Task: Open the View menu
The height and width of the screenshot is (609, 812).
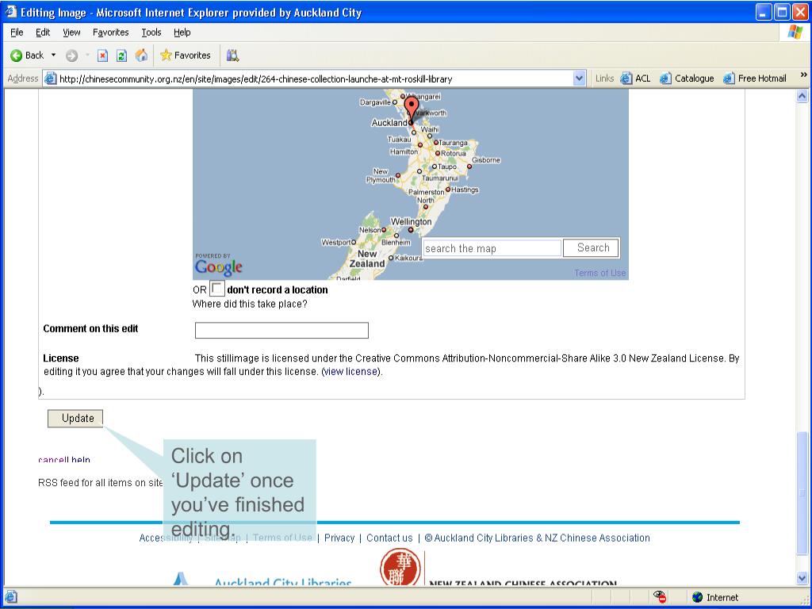Action: click(71, 32)
